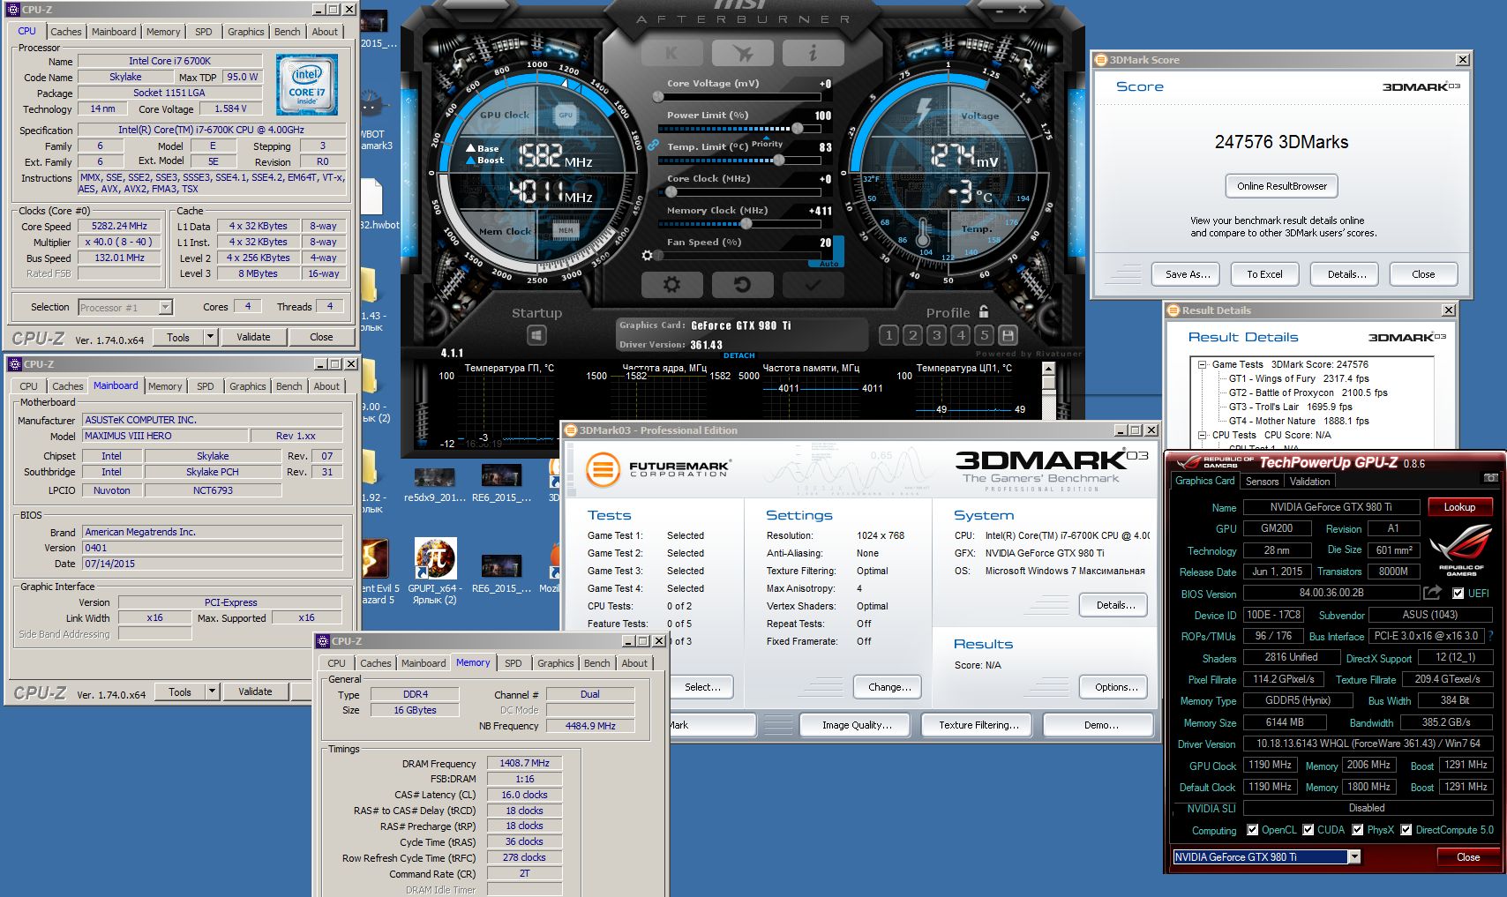Toggle the OpenCL checkbox in GPU-Z

[x=1253, y=830]
